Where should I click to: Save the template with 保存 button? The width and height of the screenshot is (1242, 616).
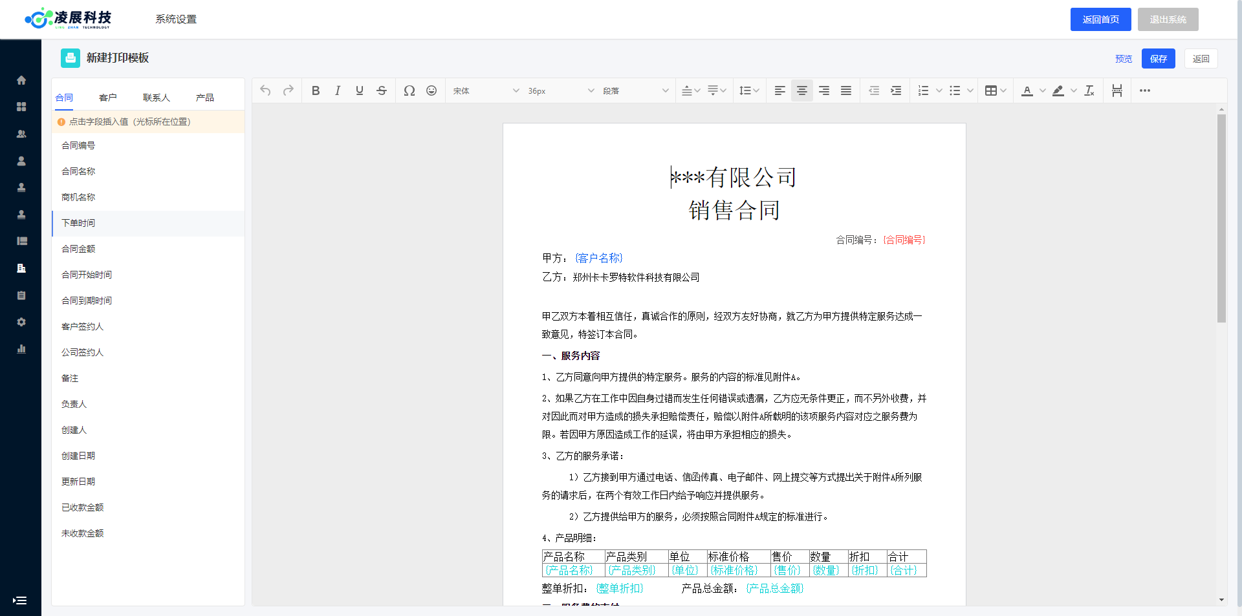point(1159,59)
